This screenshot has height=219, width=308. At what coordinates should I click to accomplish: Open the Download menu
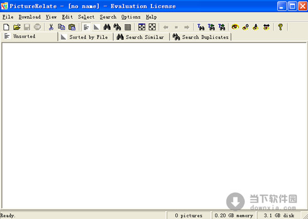point(30,17)
